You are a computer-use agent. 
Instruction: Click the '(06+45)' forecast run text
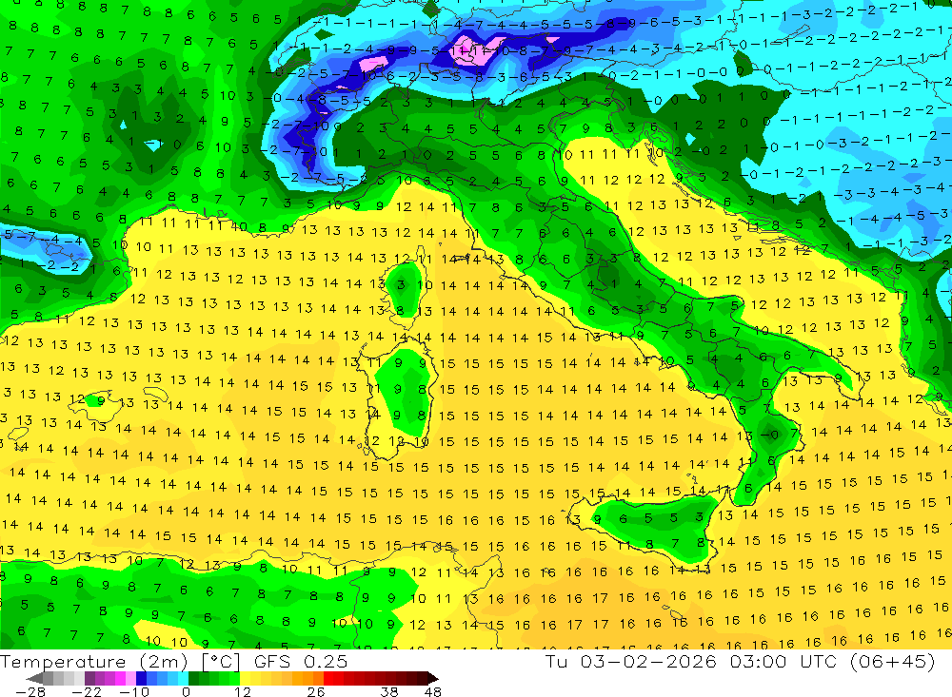tap(892, 661)
